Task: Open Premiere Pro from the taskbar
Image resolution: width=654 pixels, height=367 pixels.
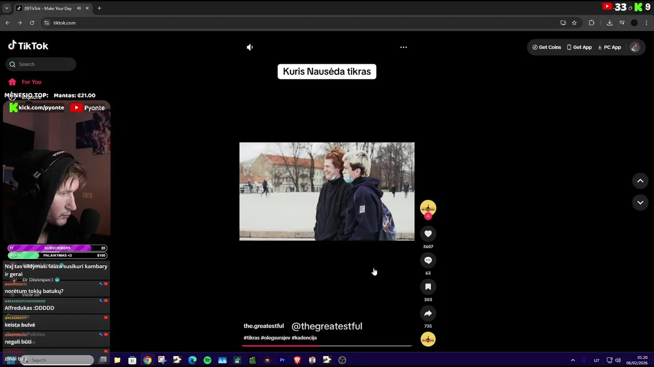Action: pos(282,360)
